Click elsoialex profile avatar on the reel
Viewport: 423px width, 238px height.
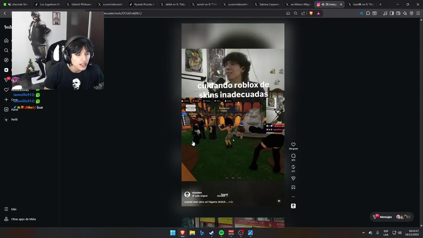click(187, 194)
